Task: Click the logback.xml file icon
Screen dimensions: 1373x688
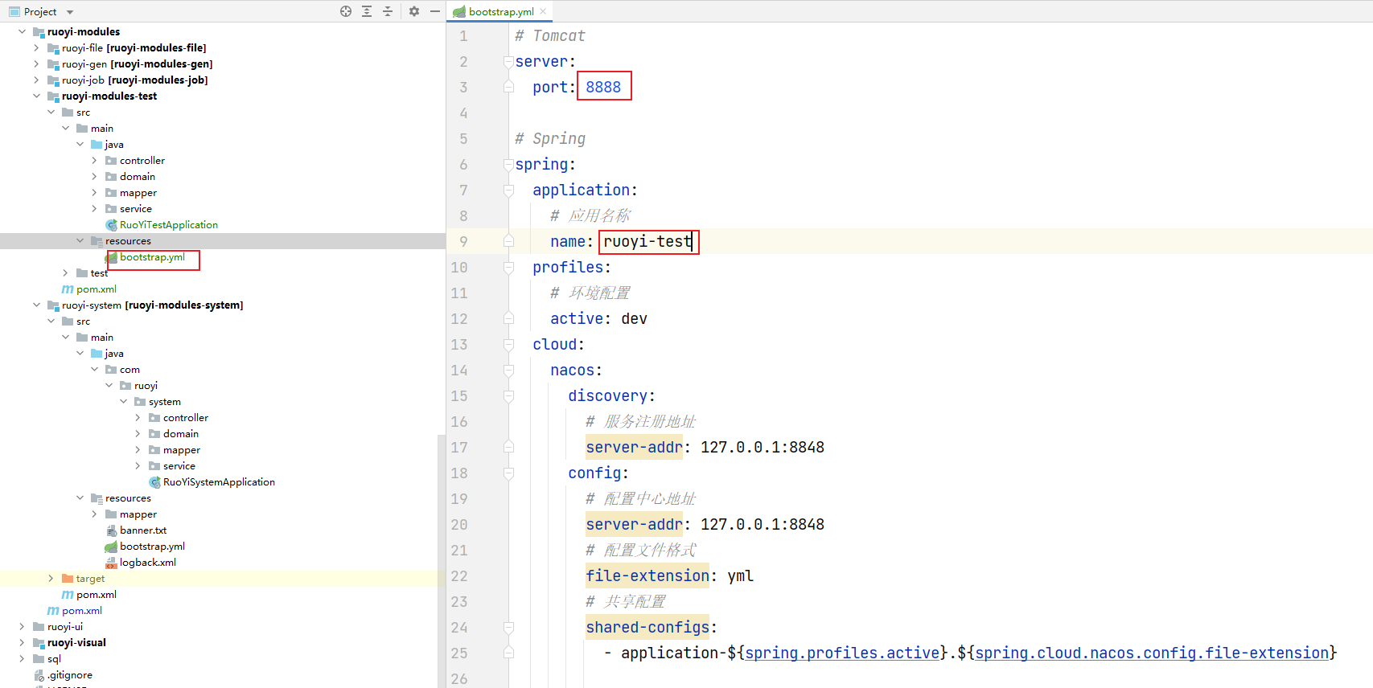Action: click(111, 563)
